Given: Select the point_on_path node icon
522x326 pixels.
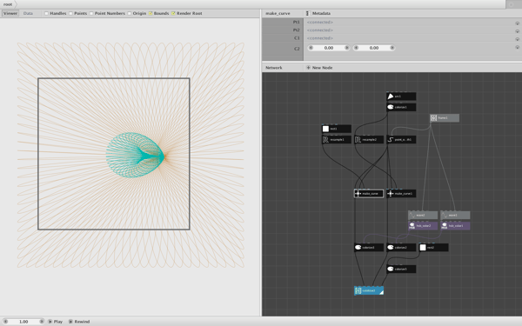Looking at the screenshot, I should click(x=391, y=139).
